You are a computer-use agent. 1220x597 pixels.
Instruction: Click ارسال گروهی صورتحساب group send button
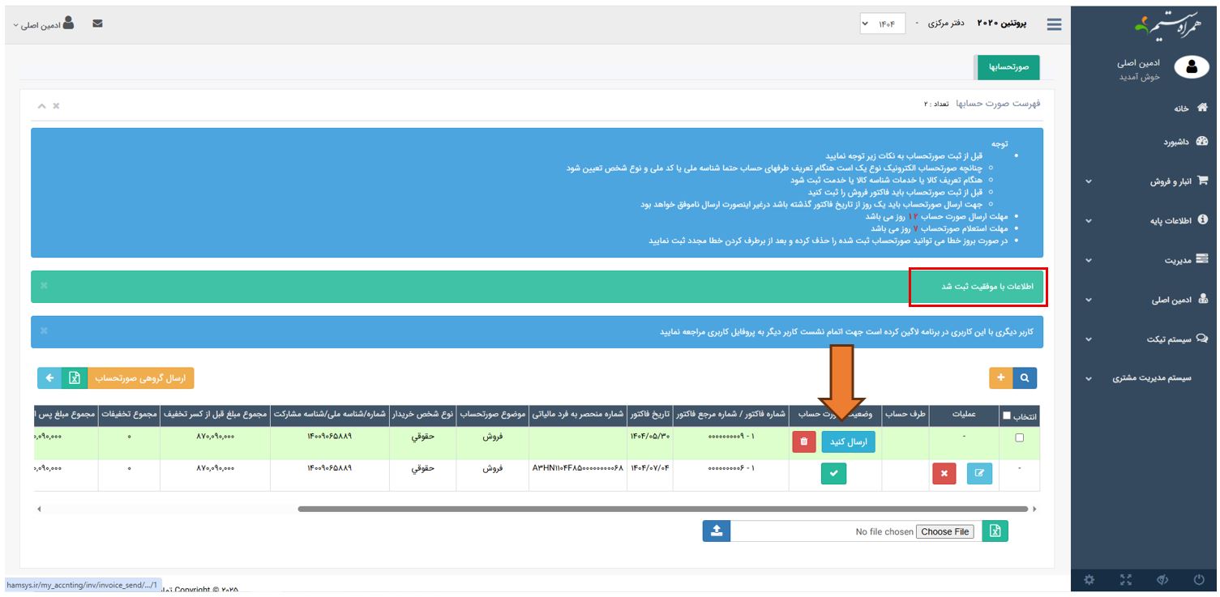(x=140, y=378)
